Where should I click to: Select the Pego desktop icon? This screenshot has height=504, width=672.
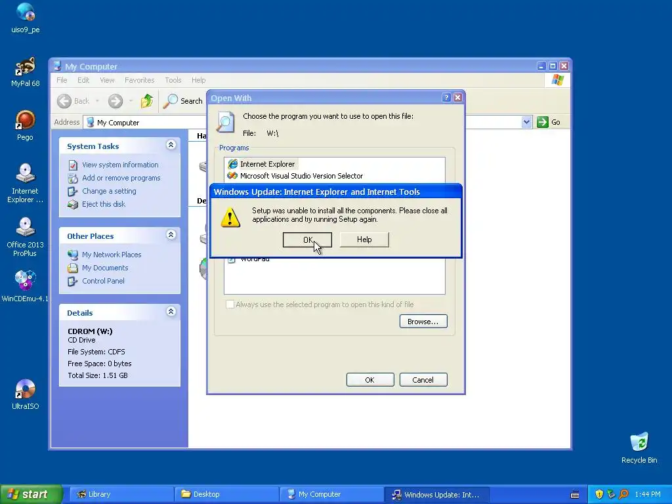coord(26,125)
